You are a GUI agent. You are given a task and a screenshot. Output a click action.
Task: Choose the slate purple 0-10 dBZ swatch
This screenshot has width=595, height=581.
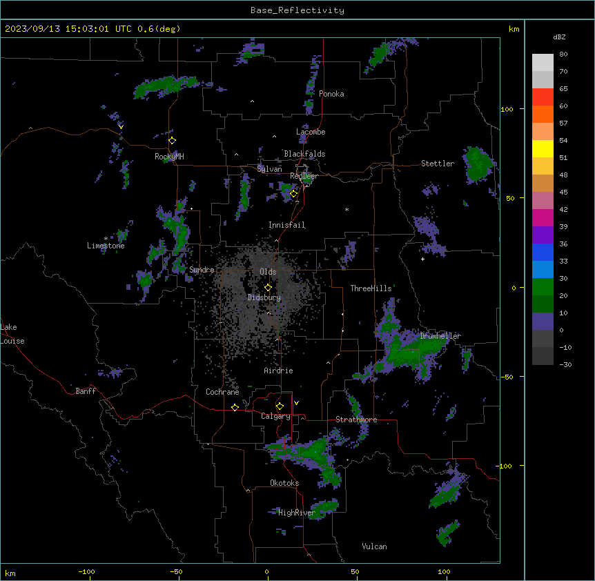[x=543, y=322]
